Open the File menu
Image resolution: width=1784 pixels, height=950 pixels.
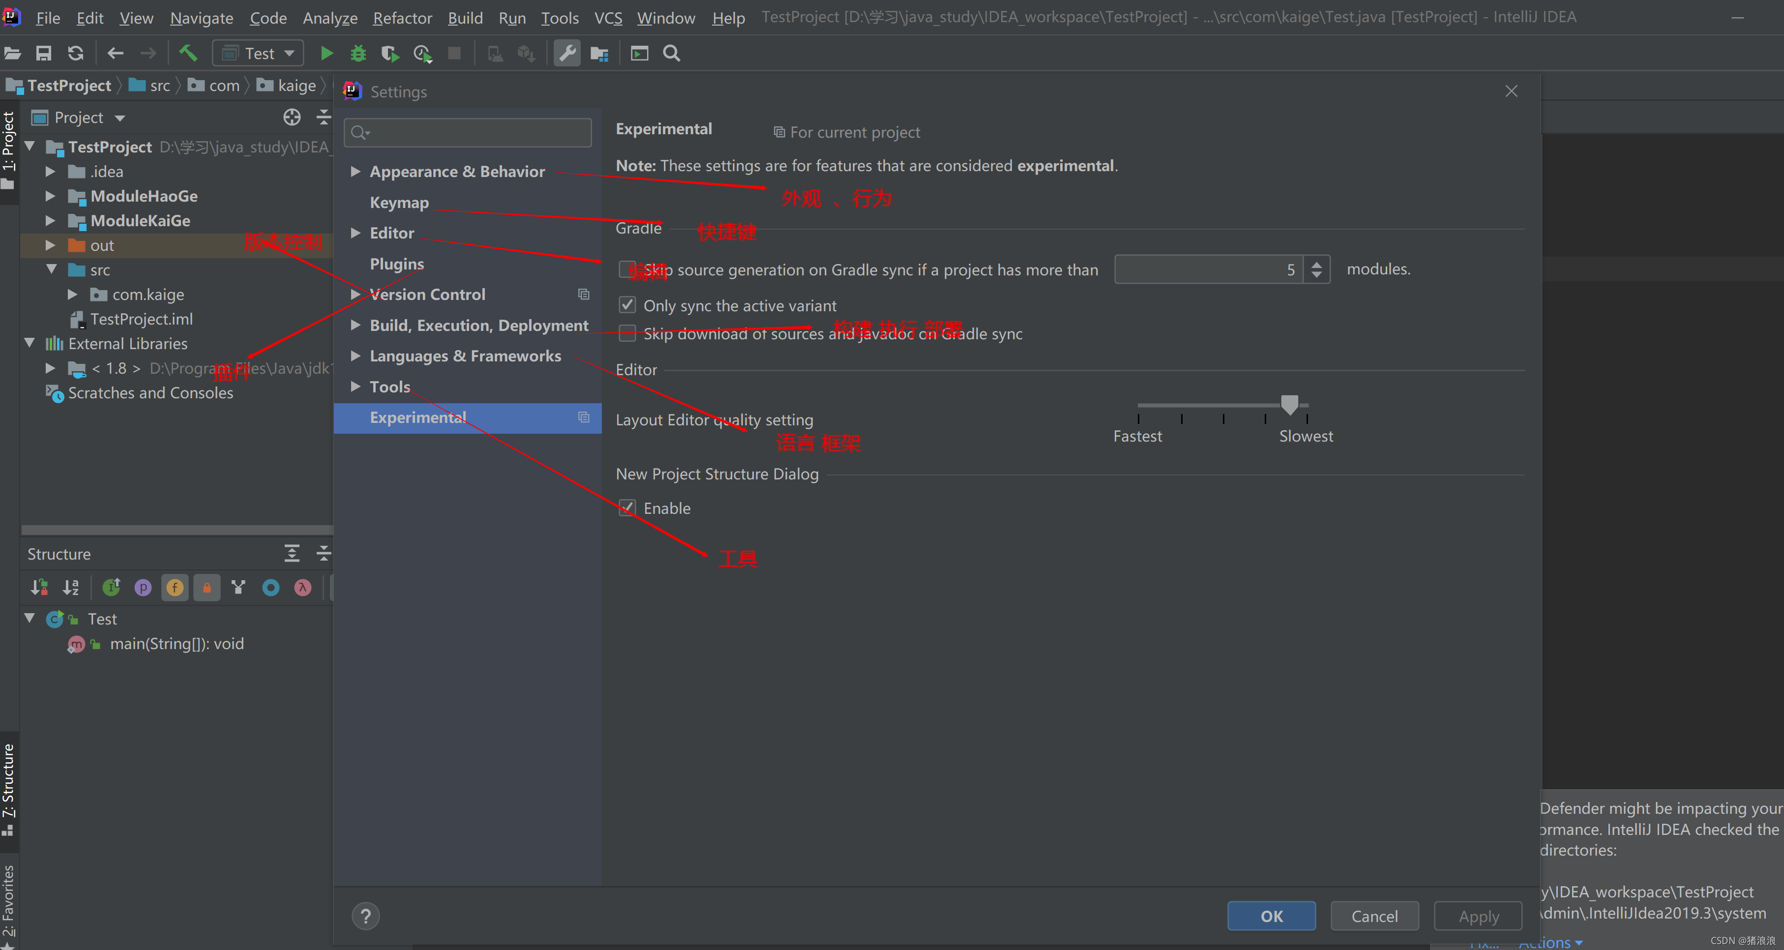coord(48,18)
